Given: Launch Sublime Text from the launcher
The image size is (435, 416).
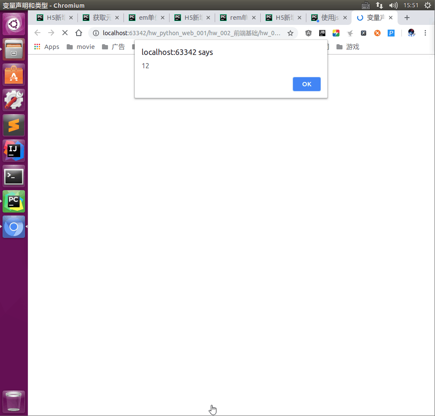Looking at the screenshot, I should [14, 125].
